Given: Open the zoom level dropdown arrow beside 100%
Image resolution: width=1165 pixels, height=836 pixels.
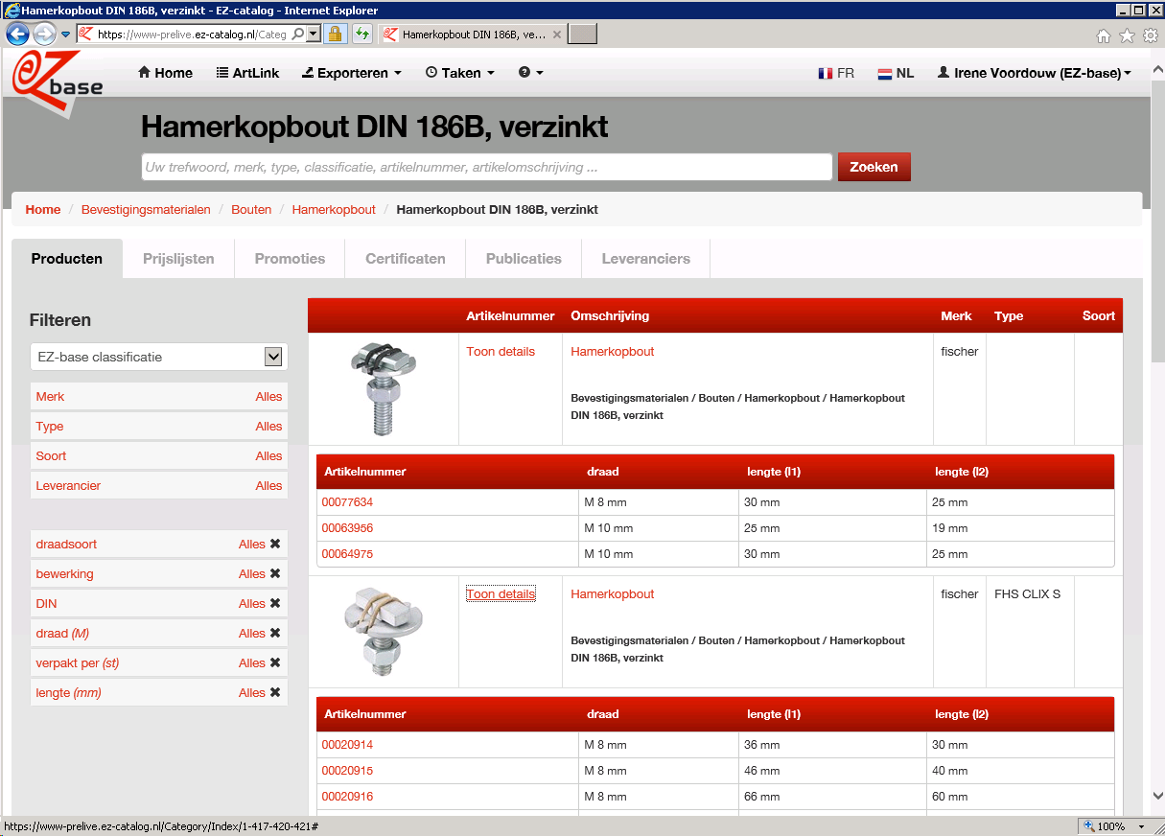Looking at the screenshot, I should 1141,826.
